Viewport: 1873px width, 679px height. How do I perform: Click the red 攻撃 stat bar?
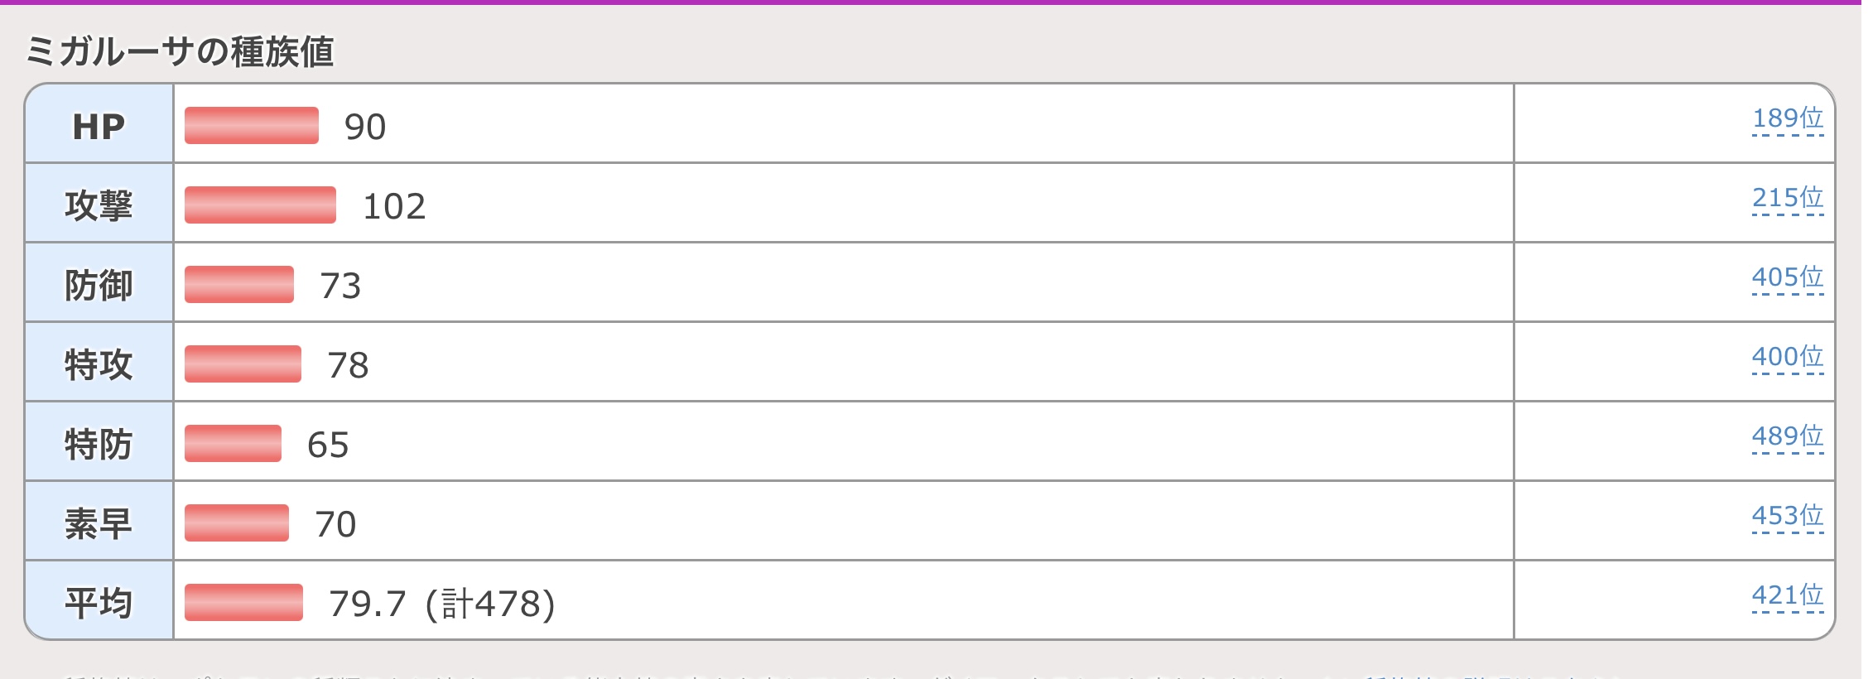260,205
